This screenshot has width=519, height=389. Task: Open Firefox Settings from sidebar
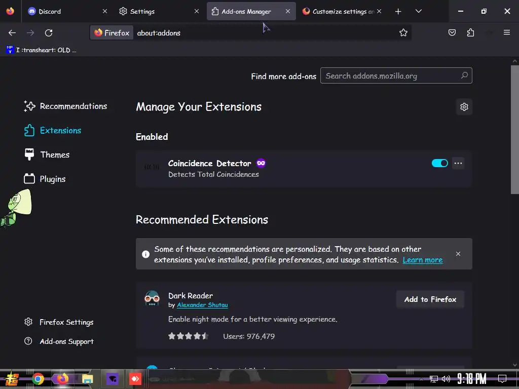[x=59, y=322]
